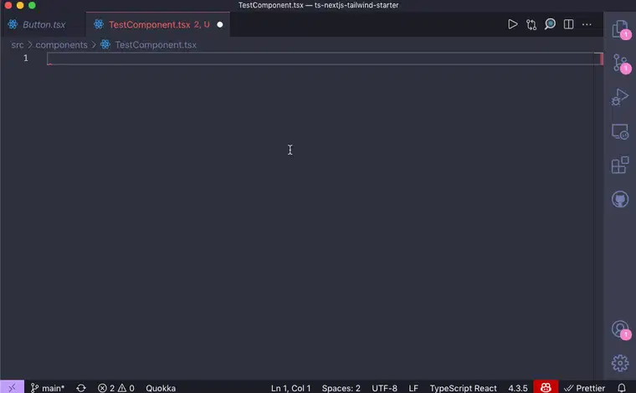636x393 pixels.
Task: Open the notifications bell in the status bar
Action: pyautogui.click(x=622, y=388)
